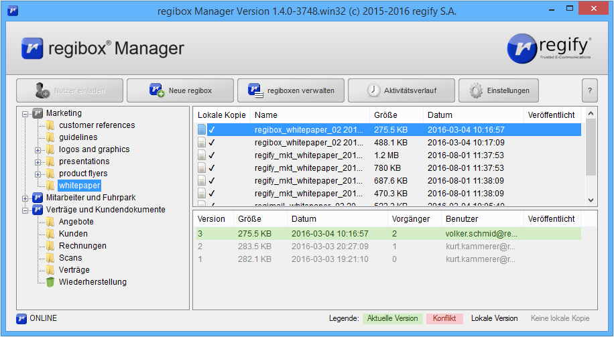Image resolution: width=614 pixels, height=337 pixels.
Task: Click file icon of 780 KB row
Action: coord(202,168)
